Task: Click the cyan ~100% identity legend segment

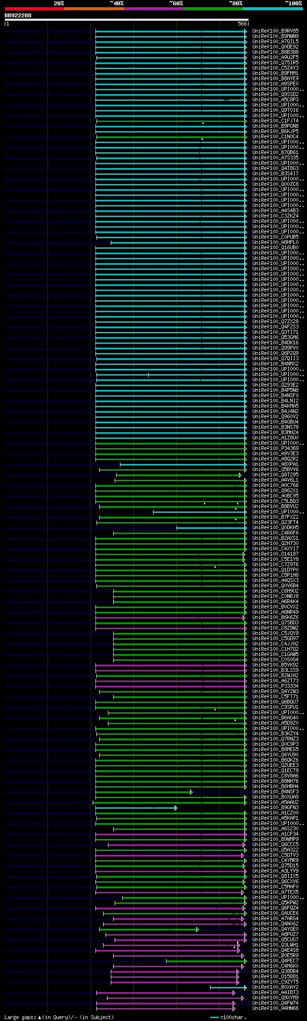Action: point(272,9)
